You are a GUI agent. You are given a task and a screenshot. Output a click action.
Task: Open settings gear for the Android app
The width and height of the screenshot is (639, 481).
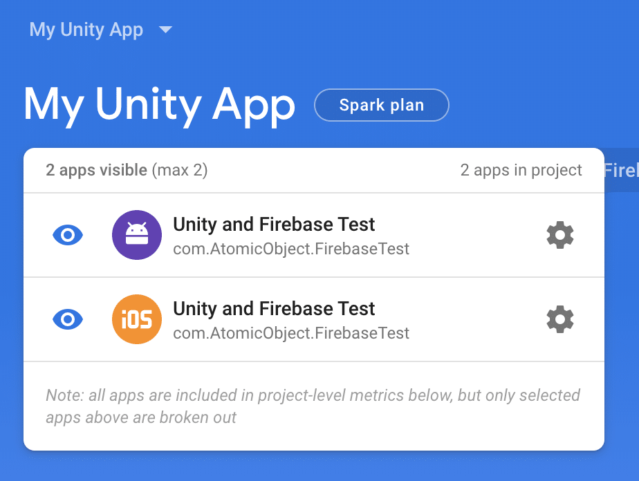[x=560, y=235]
